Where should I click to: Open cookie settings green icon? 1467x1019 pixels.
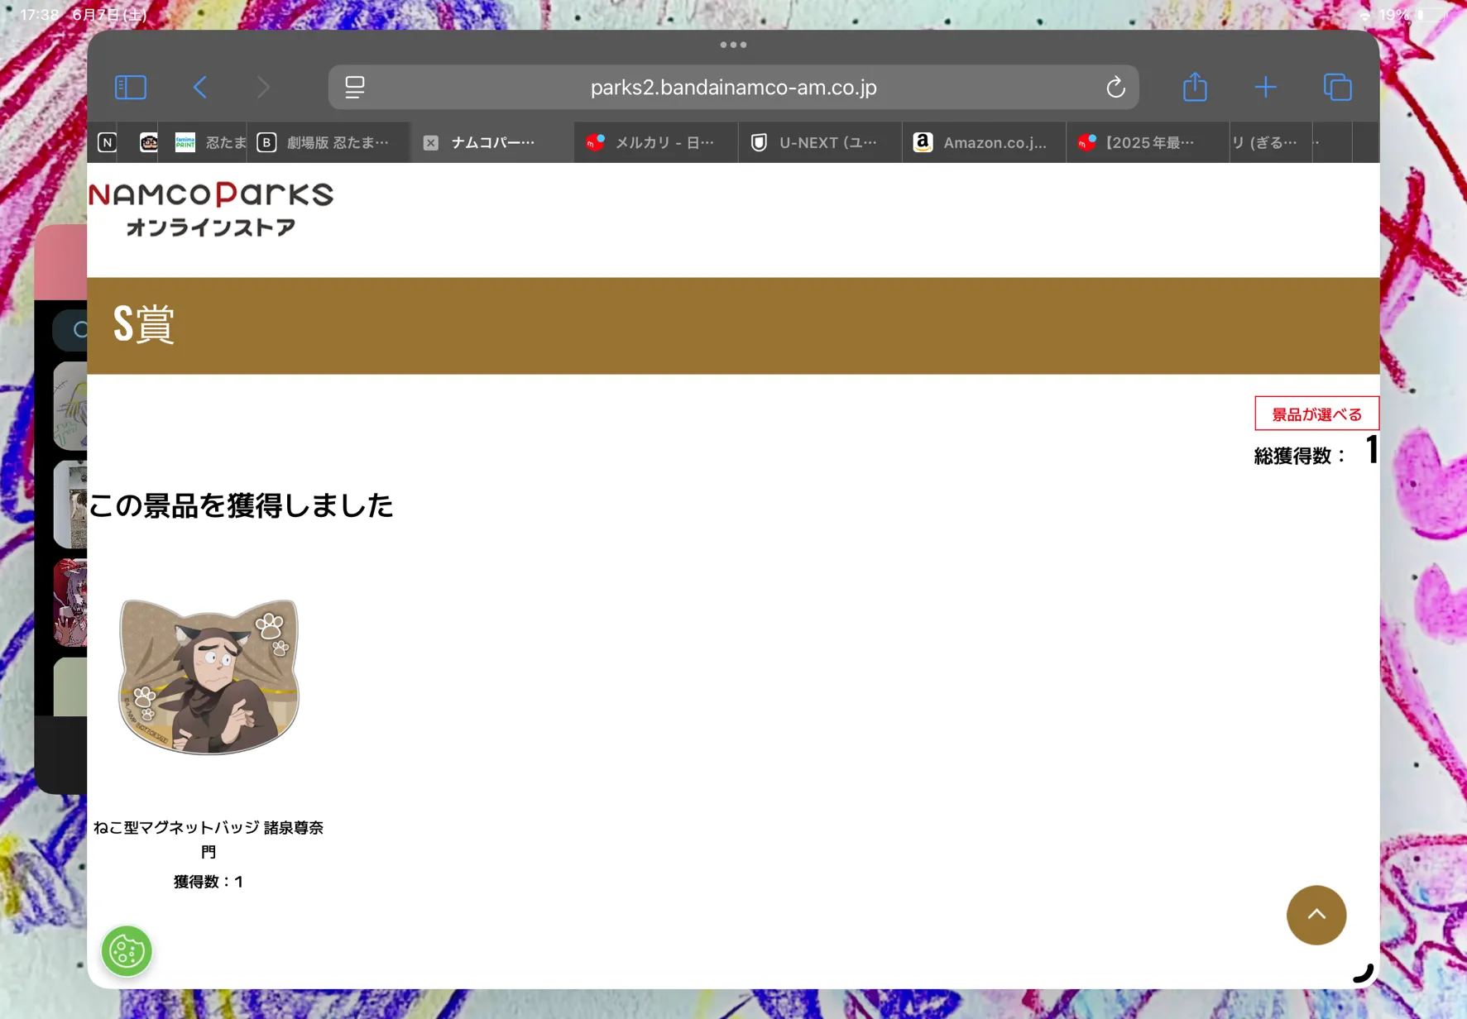coord(127,951)
